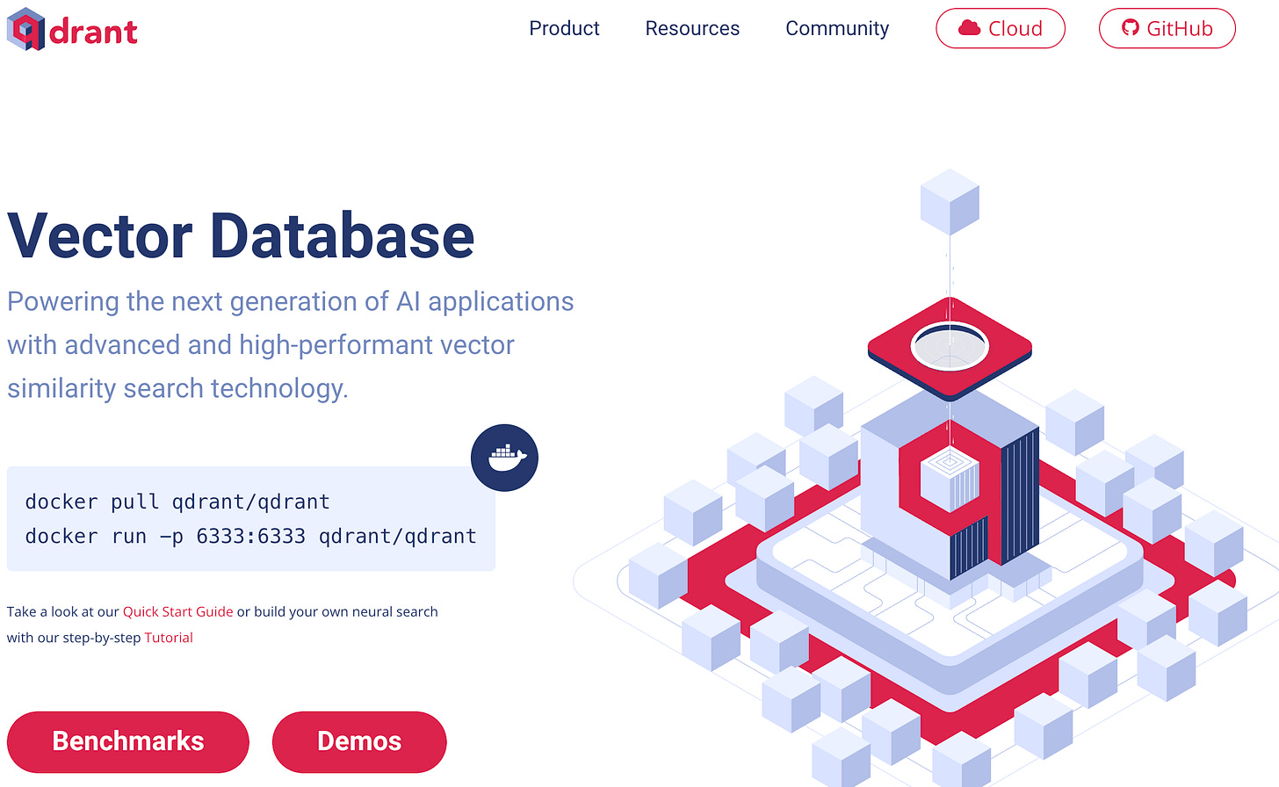Open the Quick Start Guide link
Image resolution: width=1279 pixels, height=787 pixels.
click(177, 611)
